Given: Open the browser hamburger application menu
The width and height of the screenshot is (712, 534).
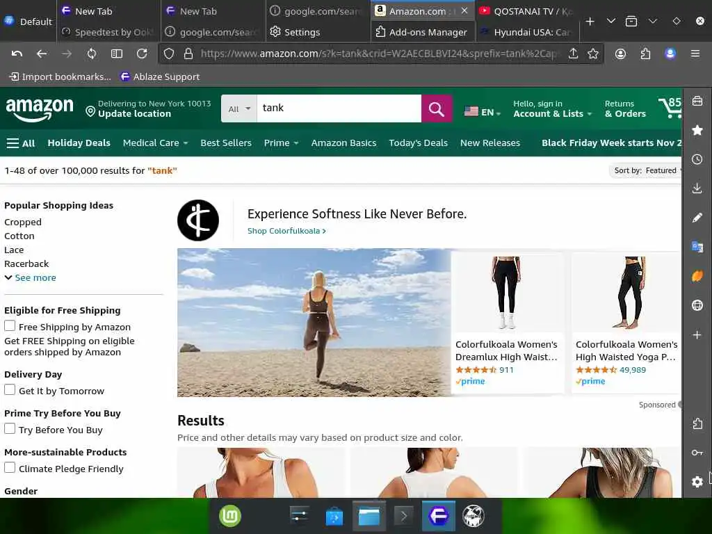Looking at the screenshot, I should click(695, 54).
